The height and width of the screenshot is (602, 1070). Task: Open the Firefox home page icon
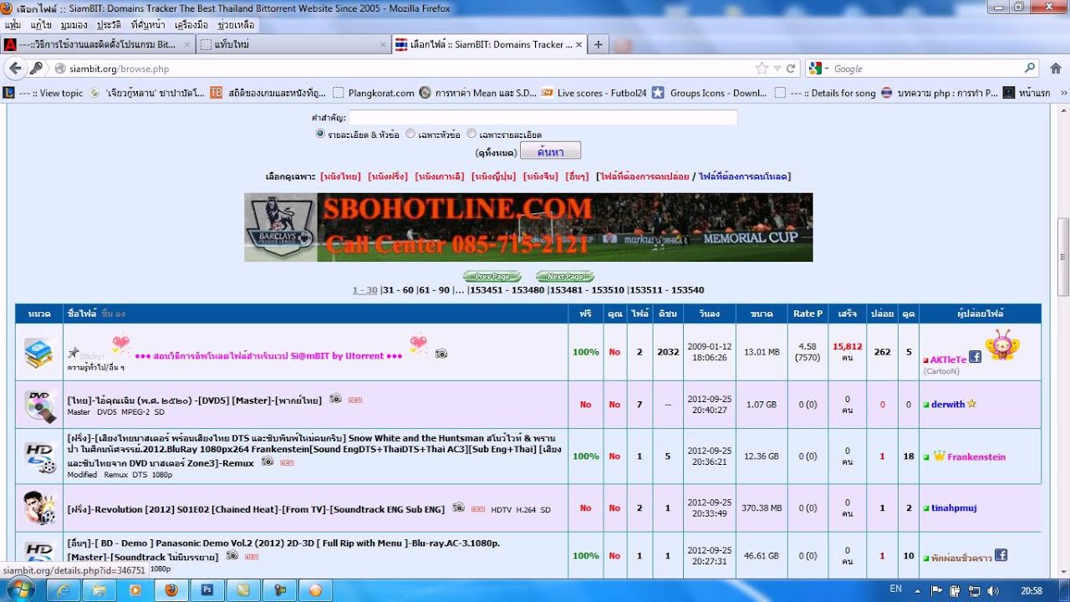pyautogui.click(x=1056, y=69)
